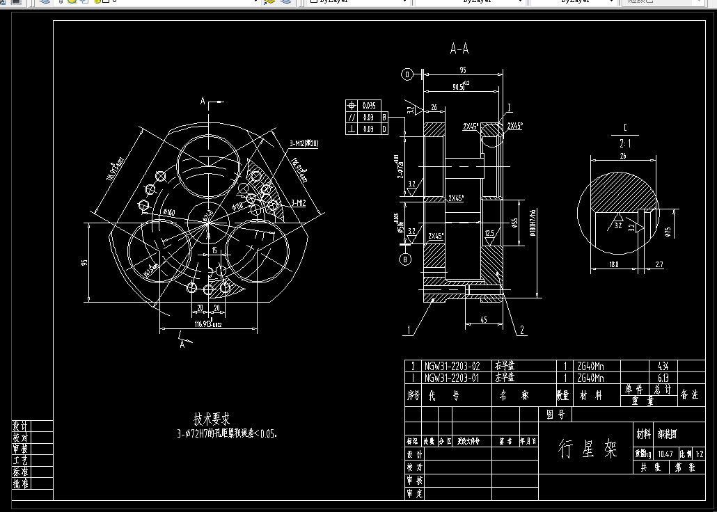717x512 pixels.
Task: Select the 1:2 drawing scale value
Action: tap(700, 454)
